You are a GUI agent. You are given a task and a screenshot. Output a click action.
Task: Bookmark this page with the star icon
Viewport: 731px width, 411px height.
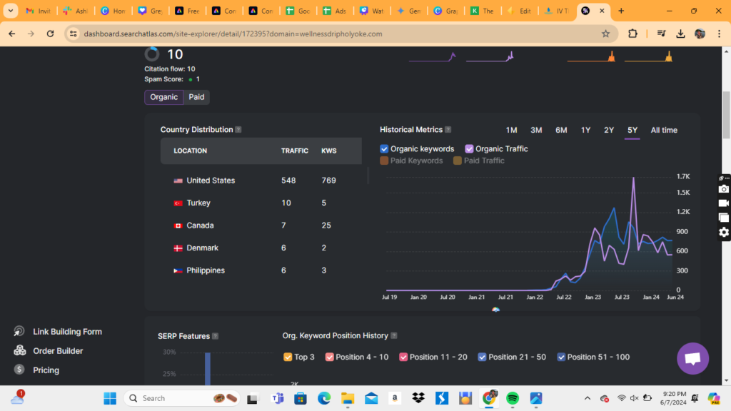[605, 34]
